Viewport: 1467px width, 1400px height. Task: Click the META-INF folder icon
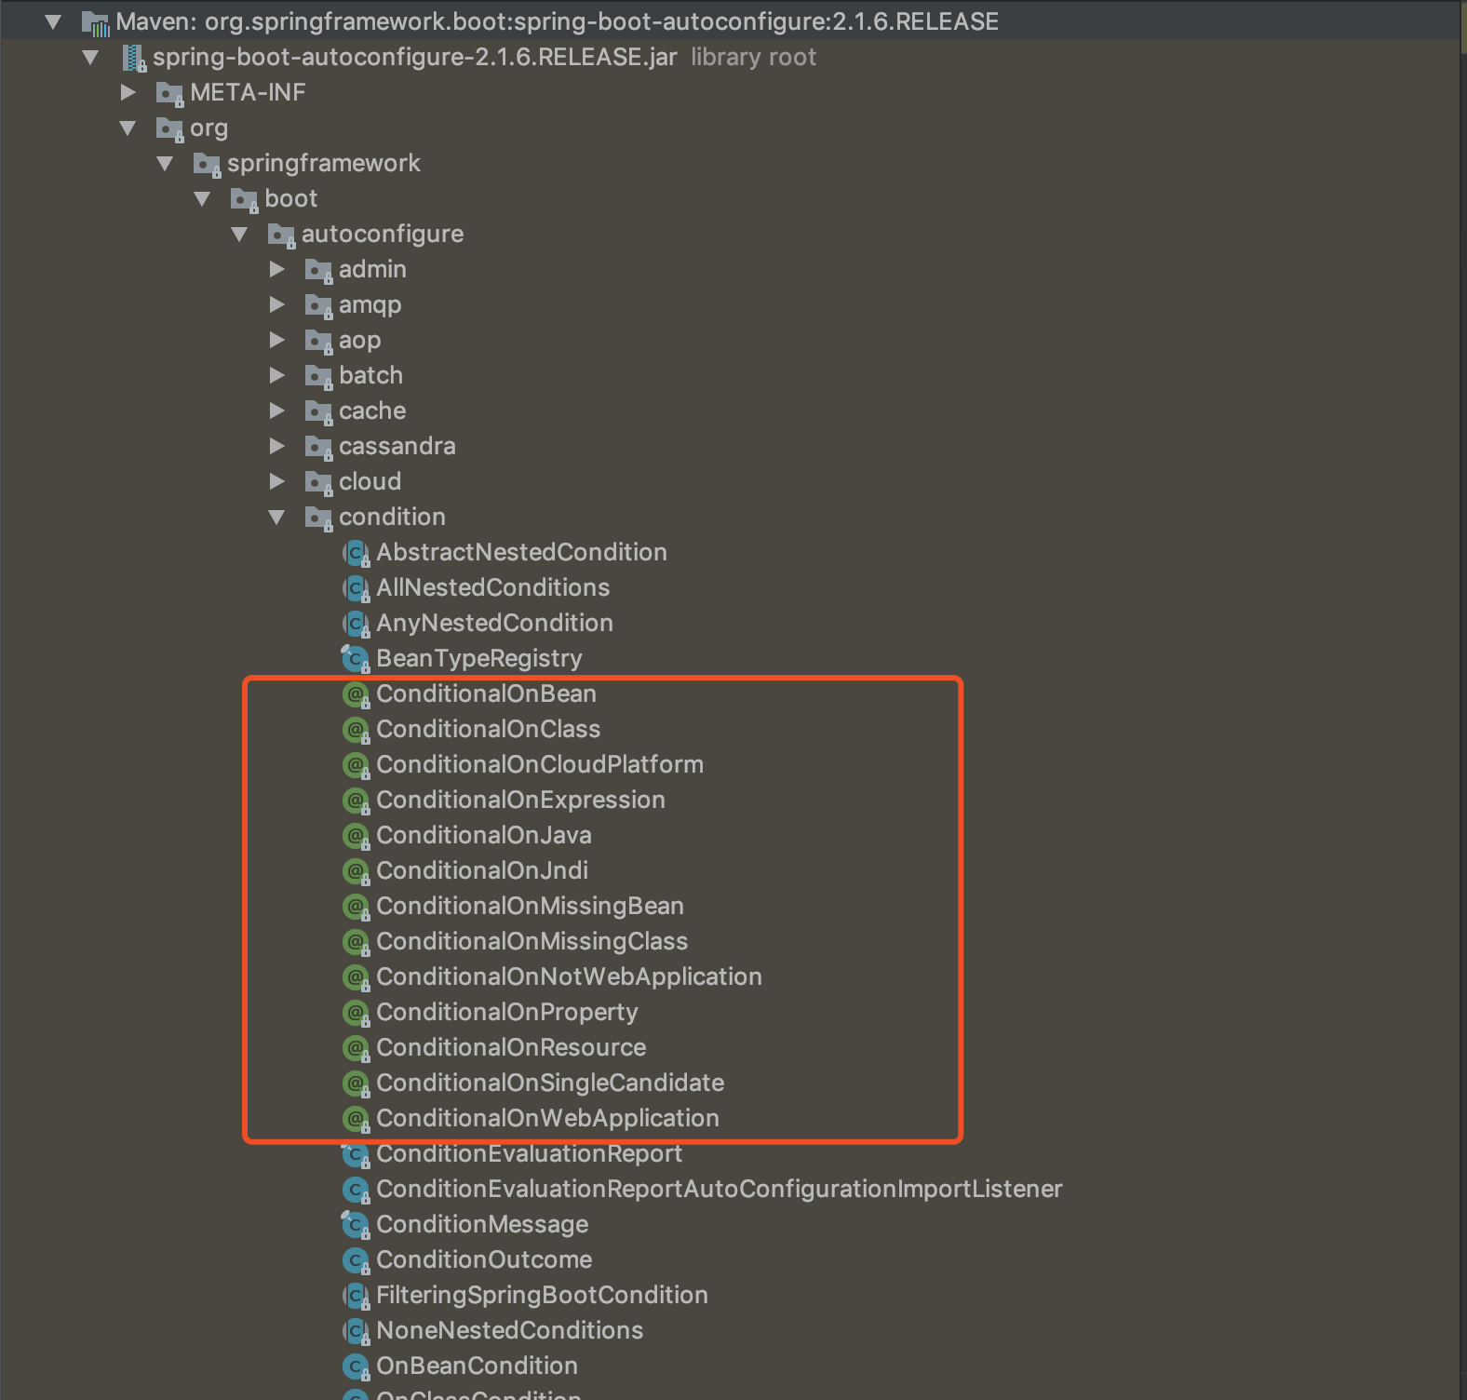click(169, 94)
